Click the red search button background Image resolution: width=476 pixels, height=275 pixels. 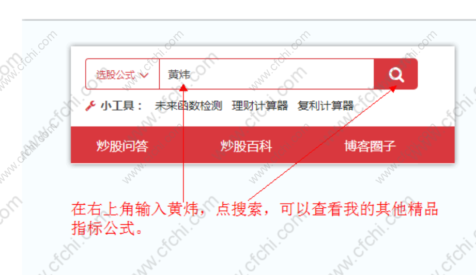(x=395, y=74)
